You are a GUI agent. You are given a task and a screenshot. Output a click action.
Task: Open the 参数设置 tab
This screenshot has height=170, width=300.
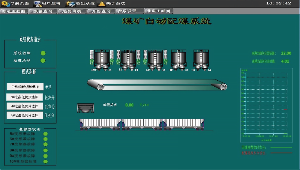tap(130, 11)
